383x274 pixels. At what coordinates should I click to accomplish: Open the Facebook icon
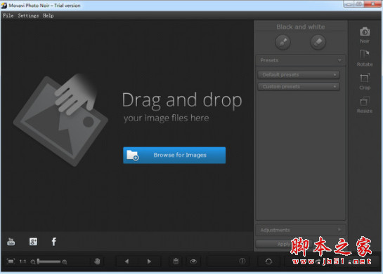click(x=54, y=242)
